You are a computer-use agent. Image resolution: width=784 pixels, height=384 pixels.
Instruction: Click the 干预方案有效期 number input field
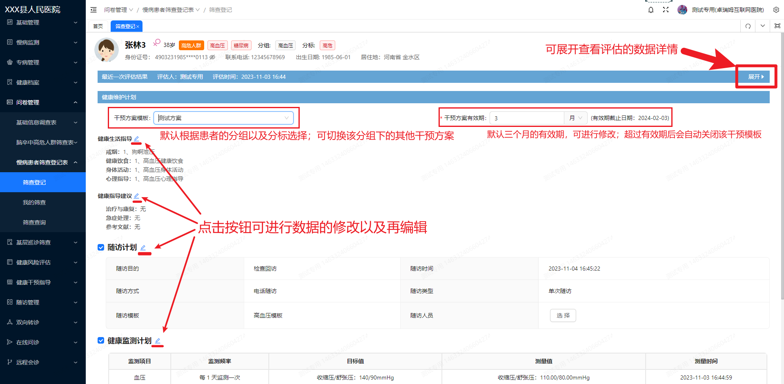pyautogui.click(x=527, y=118)
